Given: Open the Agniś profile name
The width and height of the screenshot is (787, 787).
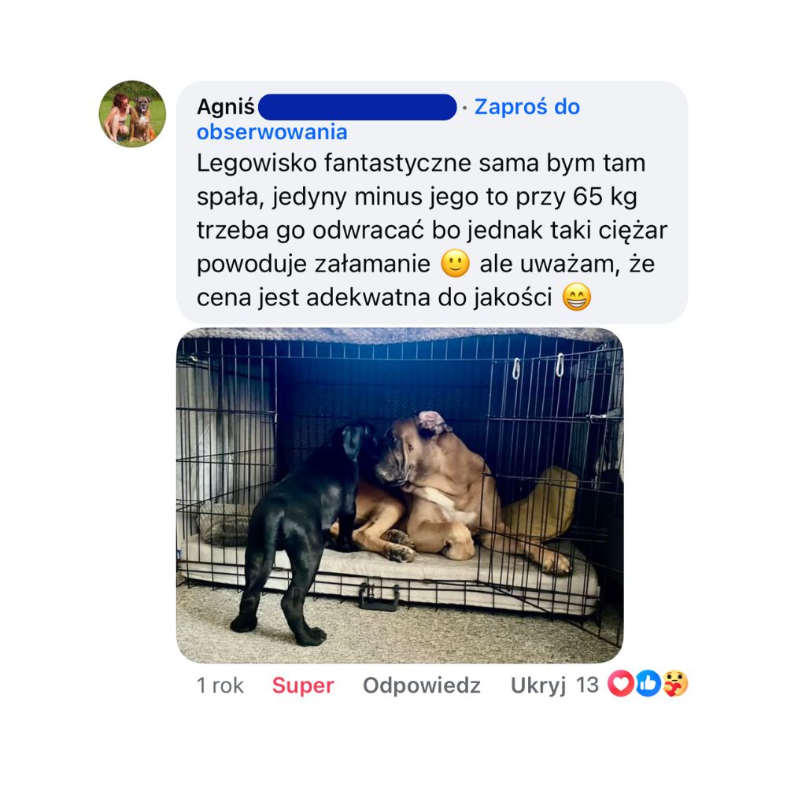Looking at the screenshot, I should click(226, 107).
